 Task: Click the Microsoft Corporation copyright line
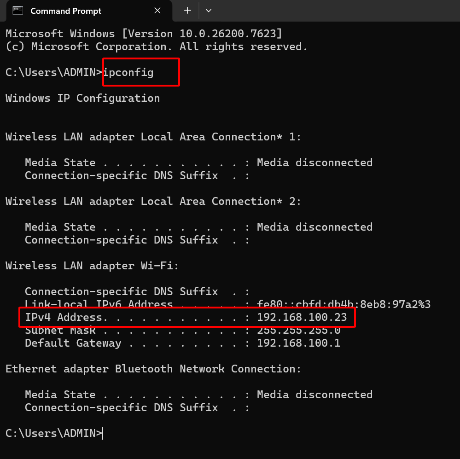[x=157, y=46]
